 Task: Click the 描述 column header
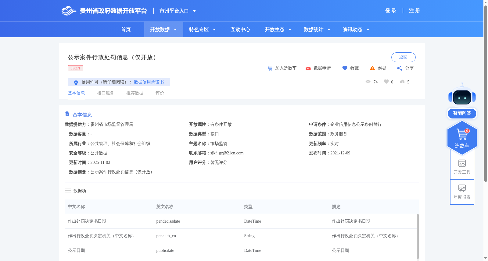(x=336, y=207)
